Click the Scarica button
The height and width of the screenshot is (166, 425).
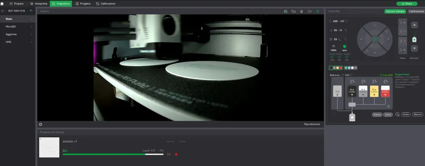pyautogui.click(x=377, y=114)
